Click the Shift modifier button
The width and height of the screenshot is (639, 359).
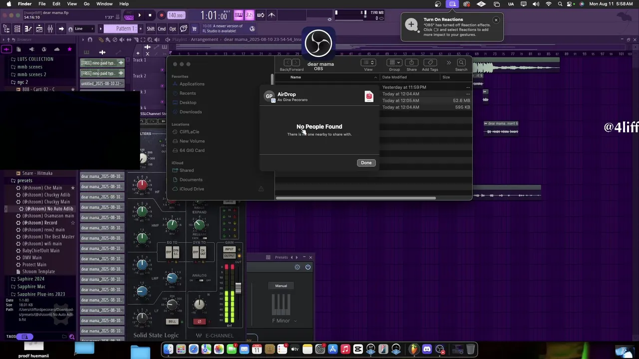pos(150,29)
